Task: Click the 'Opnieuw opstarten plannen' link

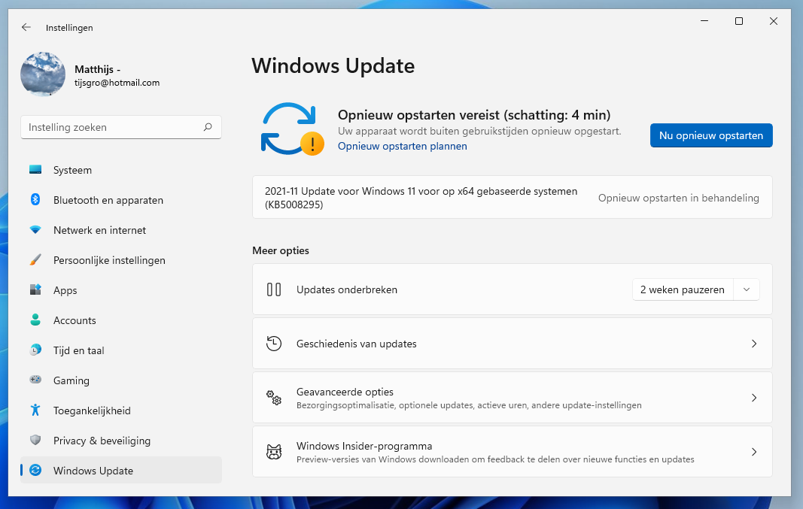Action: coord(402,146)
